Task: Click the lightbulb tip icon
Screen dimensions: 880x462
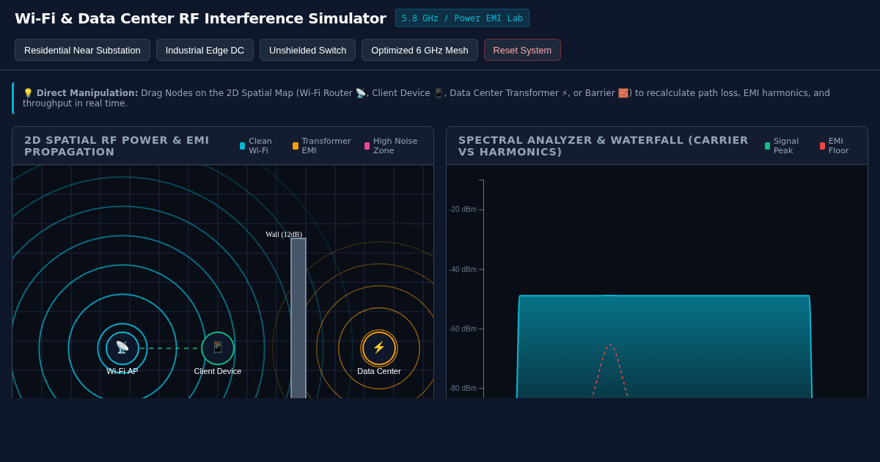Action: point(28,93)
